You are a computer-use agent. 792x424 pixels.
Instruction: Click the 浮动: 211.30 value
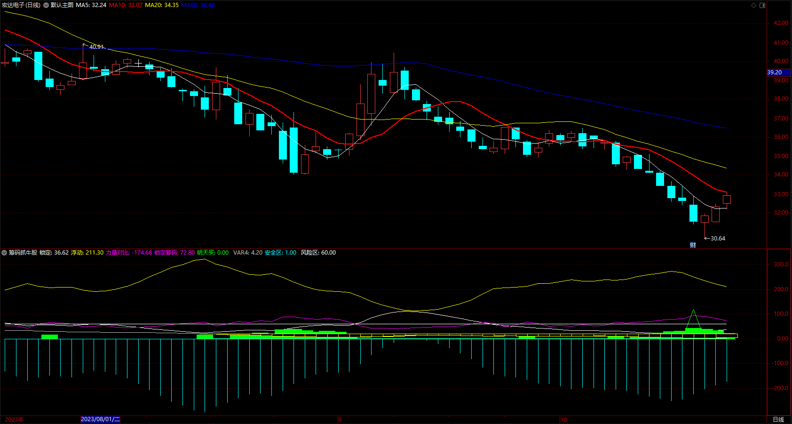87,253
